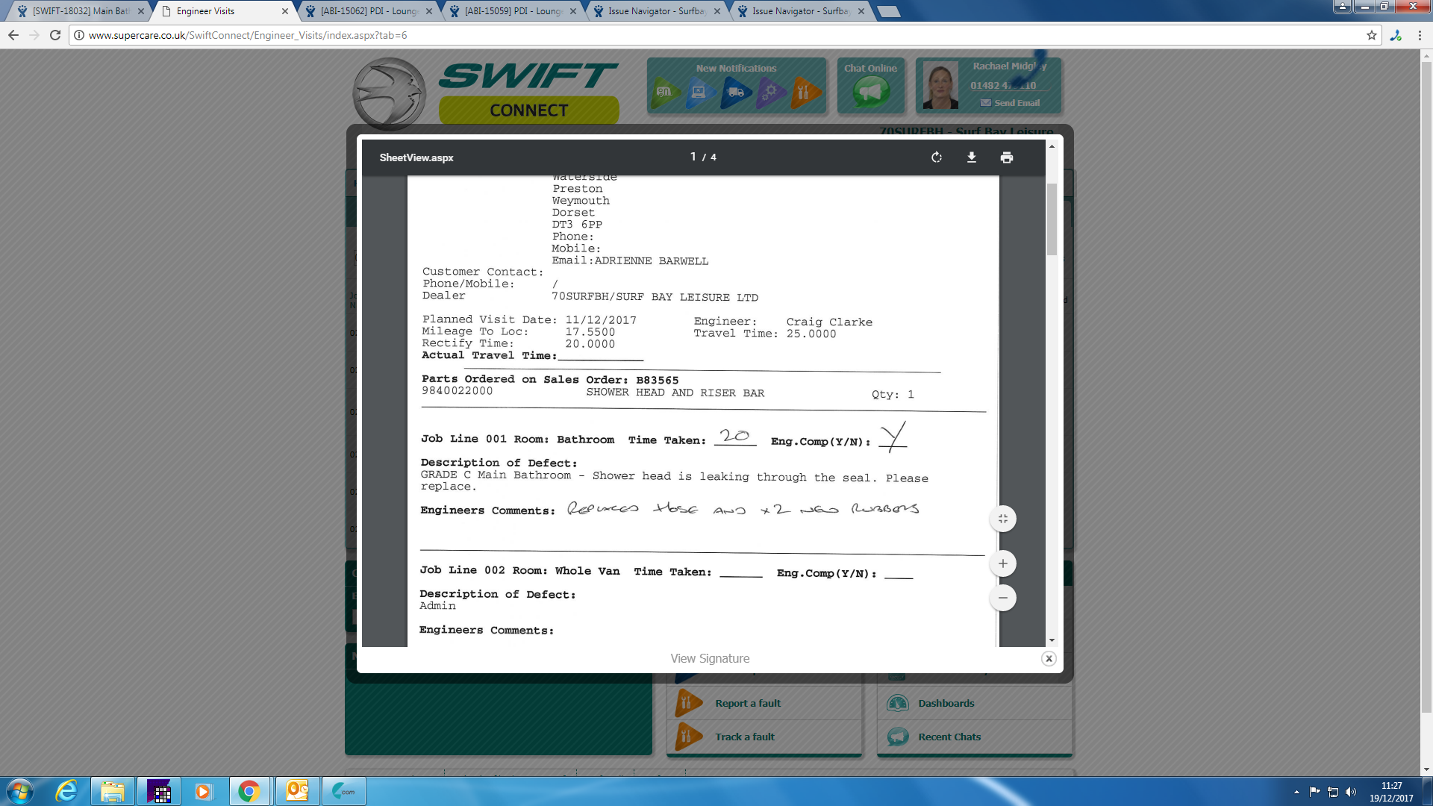Edit PDF page number field
The height and width of the screenshot is (806, 1433).
pyautogui.click(x=693, y=157)
